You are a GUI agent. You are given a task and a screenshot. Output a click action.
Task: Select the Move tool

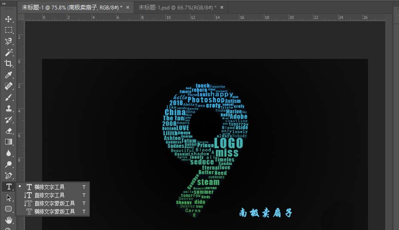9,19
